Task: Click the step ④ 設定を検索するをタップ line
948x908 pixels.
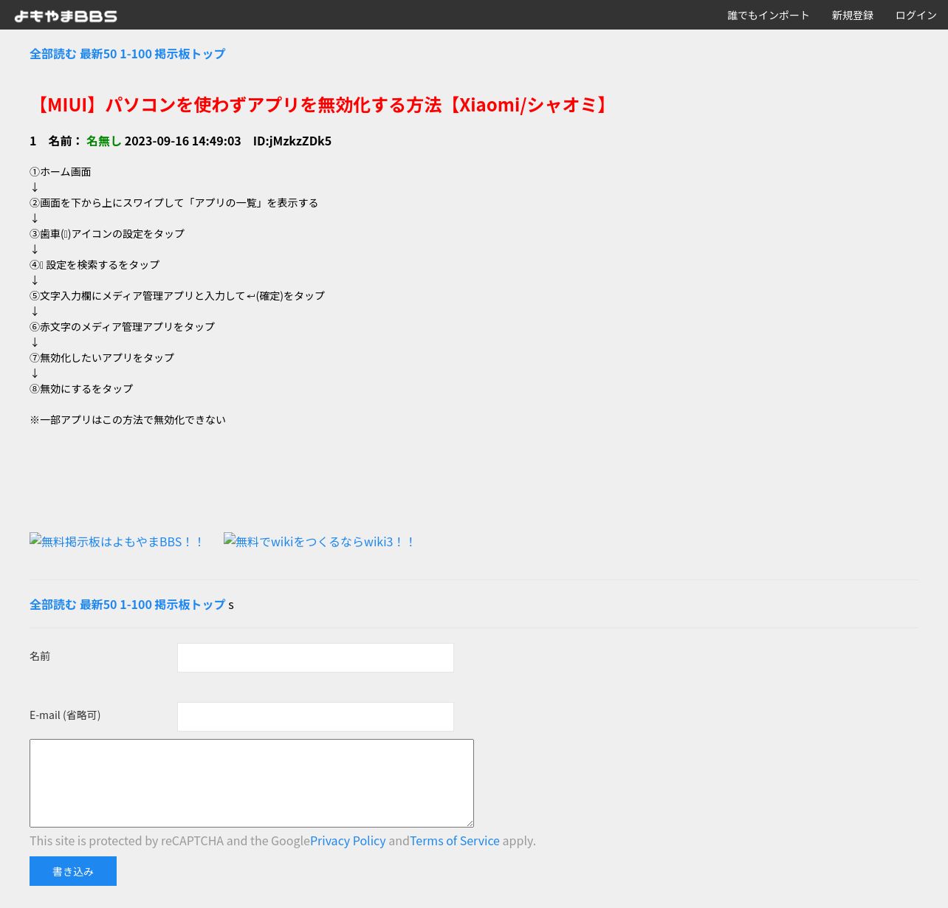Action: (x=95, y=265)
